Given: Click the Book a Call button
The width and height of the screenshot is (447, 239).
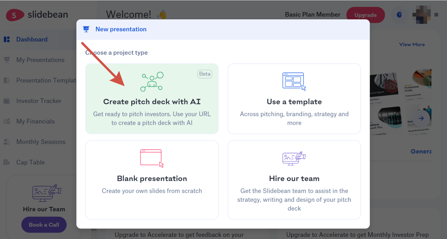Looking at the screenshot, I should pos(44,225).
